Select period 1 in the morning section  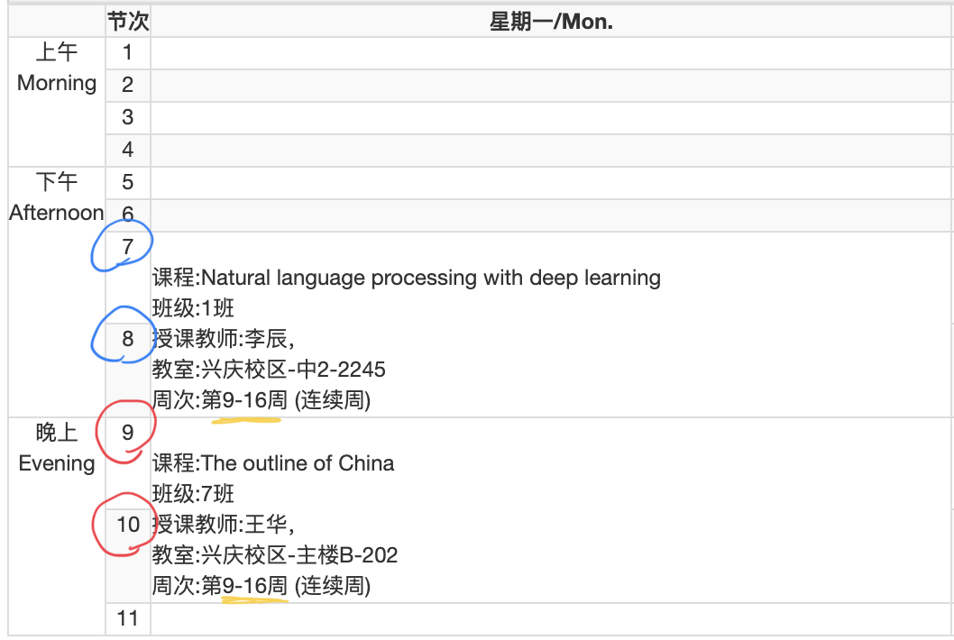click(126, 53)
